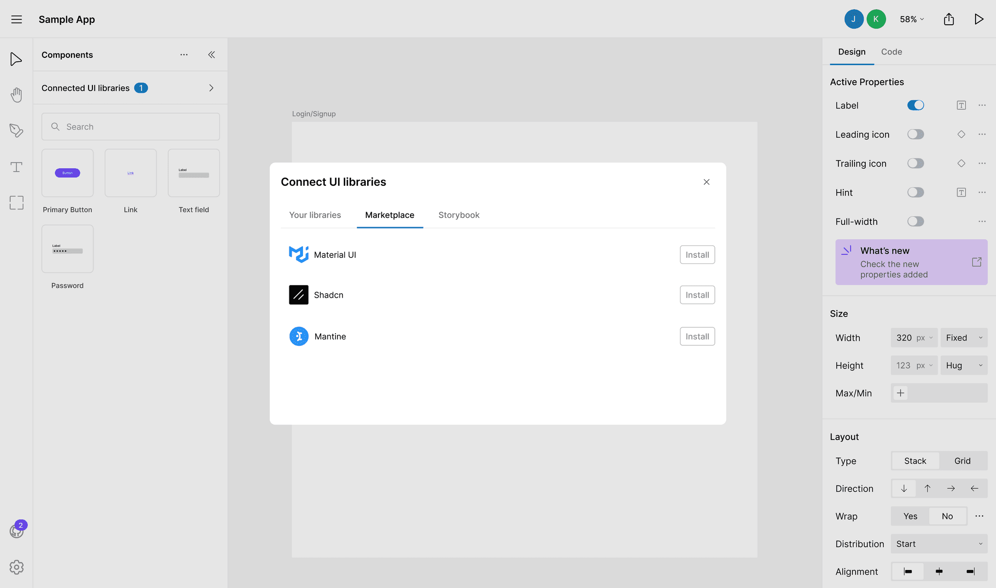Open the What's new external link icon
Viewport: 996px width, 588px height.
pyautogui.click(x=977, y=262)
